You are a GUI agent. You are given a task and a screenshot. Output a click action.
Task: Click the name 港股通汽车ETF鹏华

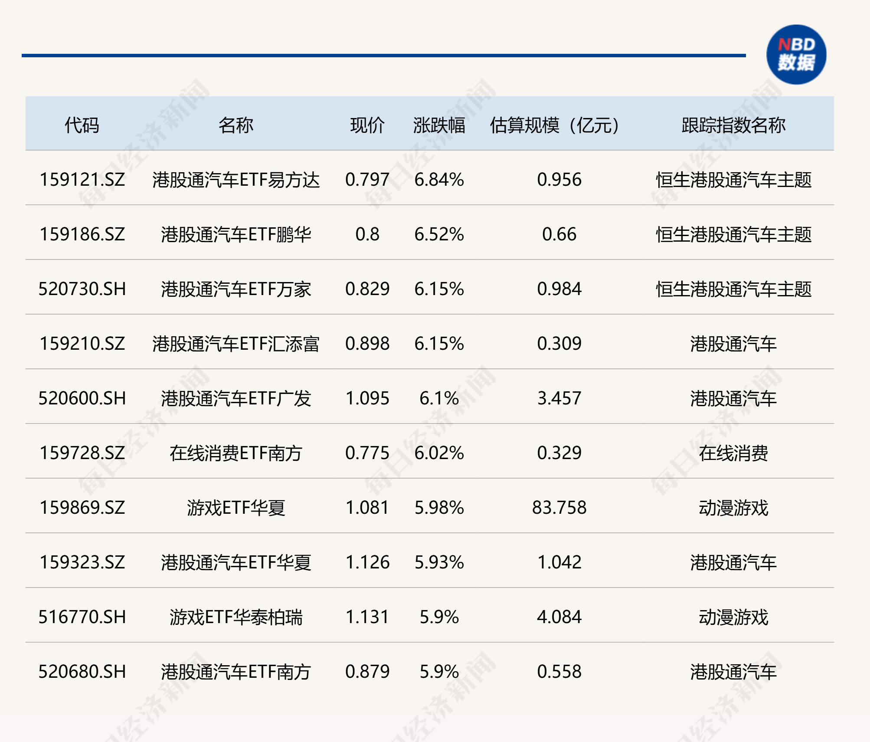click(x=236, y=234)
